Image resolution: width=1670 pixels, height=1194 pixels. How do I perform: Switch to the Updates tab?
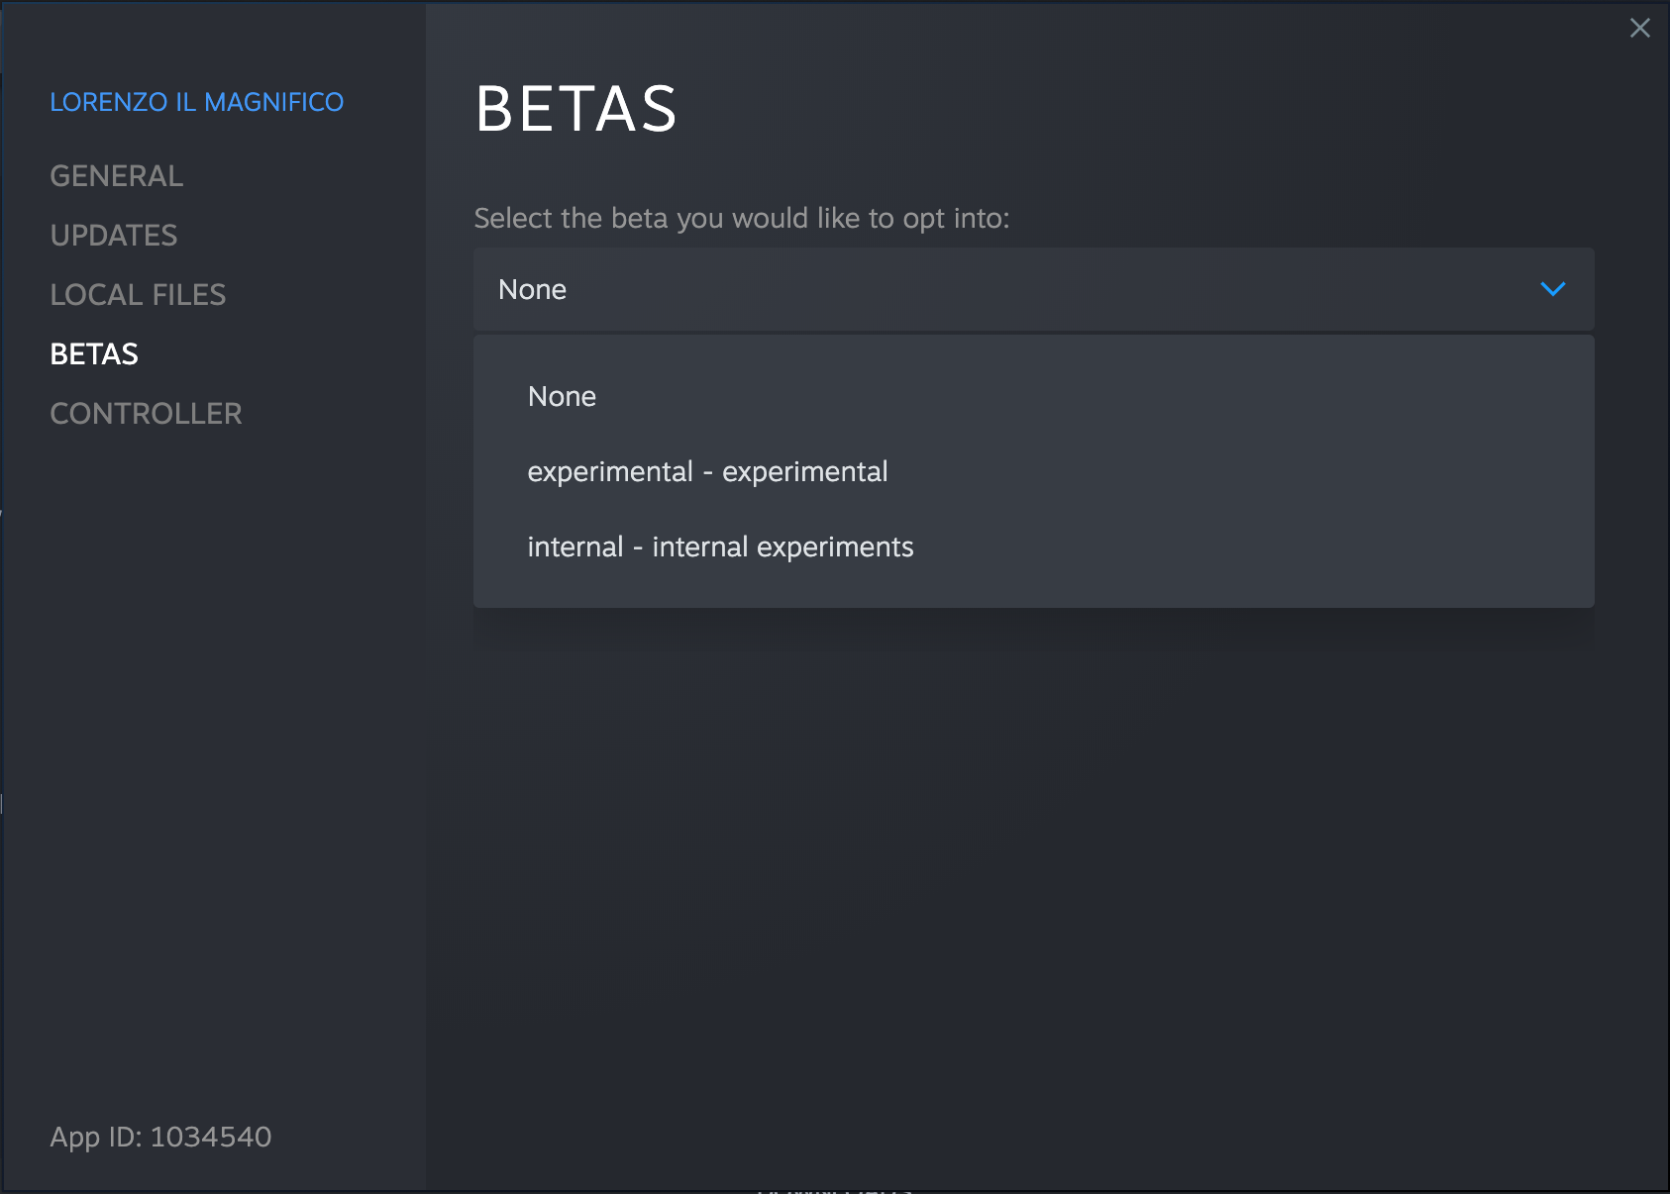pyautogui.click(x=114, y=236)
